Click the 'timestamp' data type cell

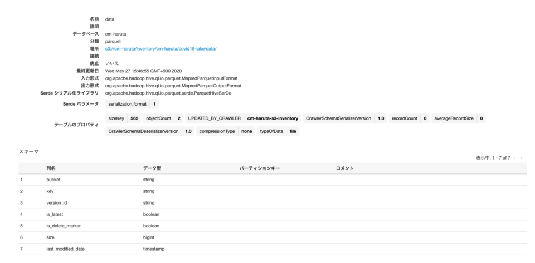[x=154, y=249]
